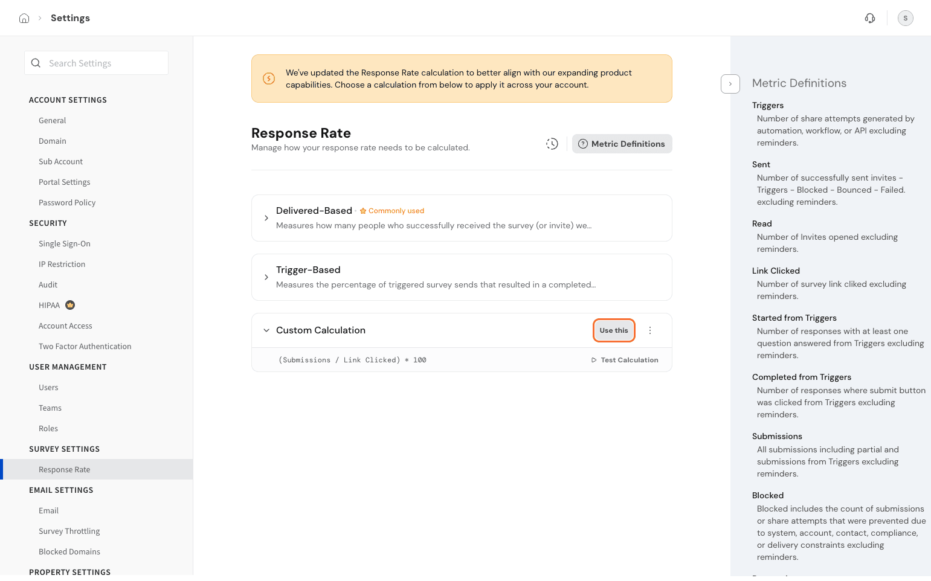
Task: Open the headset support icon
Action: [x=870, y=18]
